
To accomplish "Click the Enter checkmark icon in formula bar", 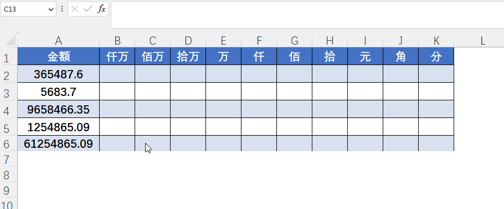I will tap(88, 9).
